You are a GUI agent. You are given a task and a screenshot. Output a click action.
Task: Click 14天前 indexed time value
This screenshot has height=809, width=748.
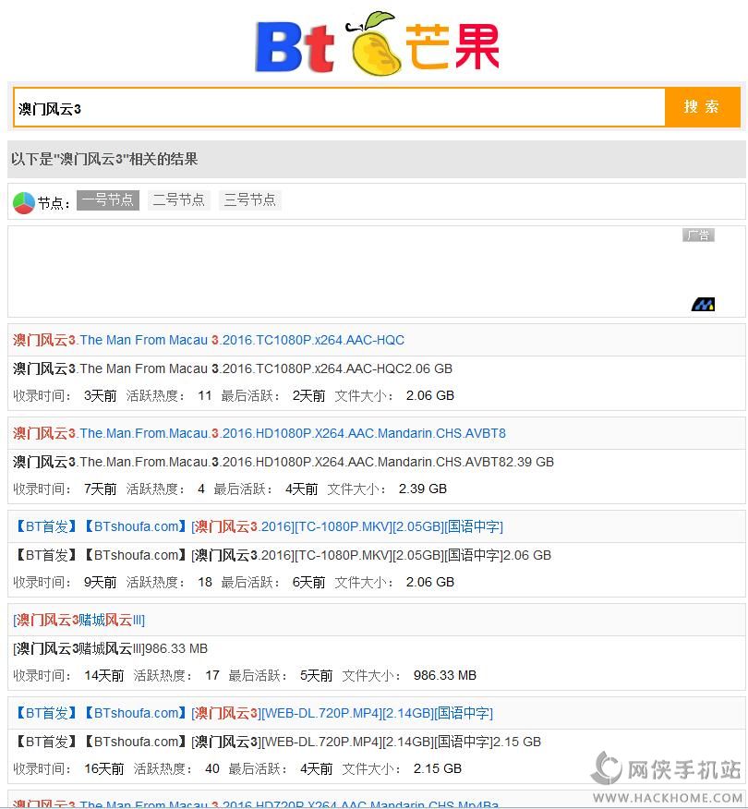click(x=104, y=675)
